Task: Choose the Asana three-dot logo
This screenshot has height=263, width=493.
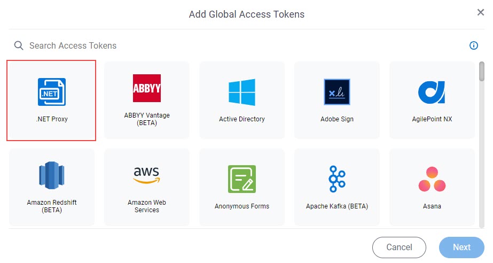Action: click(432, 179)
